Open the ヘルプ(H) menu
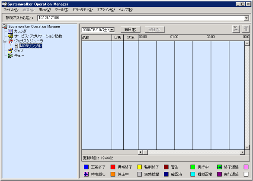This screenshot has width=253, height=181. (x=126, y=10)
